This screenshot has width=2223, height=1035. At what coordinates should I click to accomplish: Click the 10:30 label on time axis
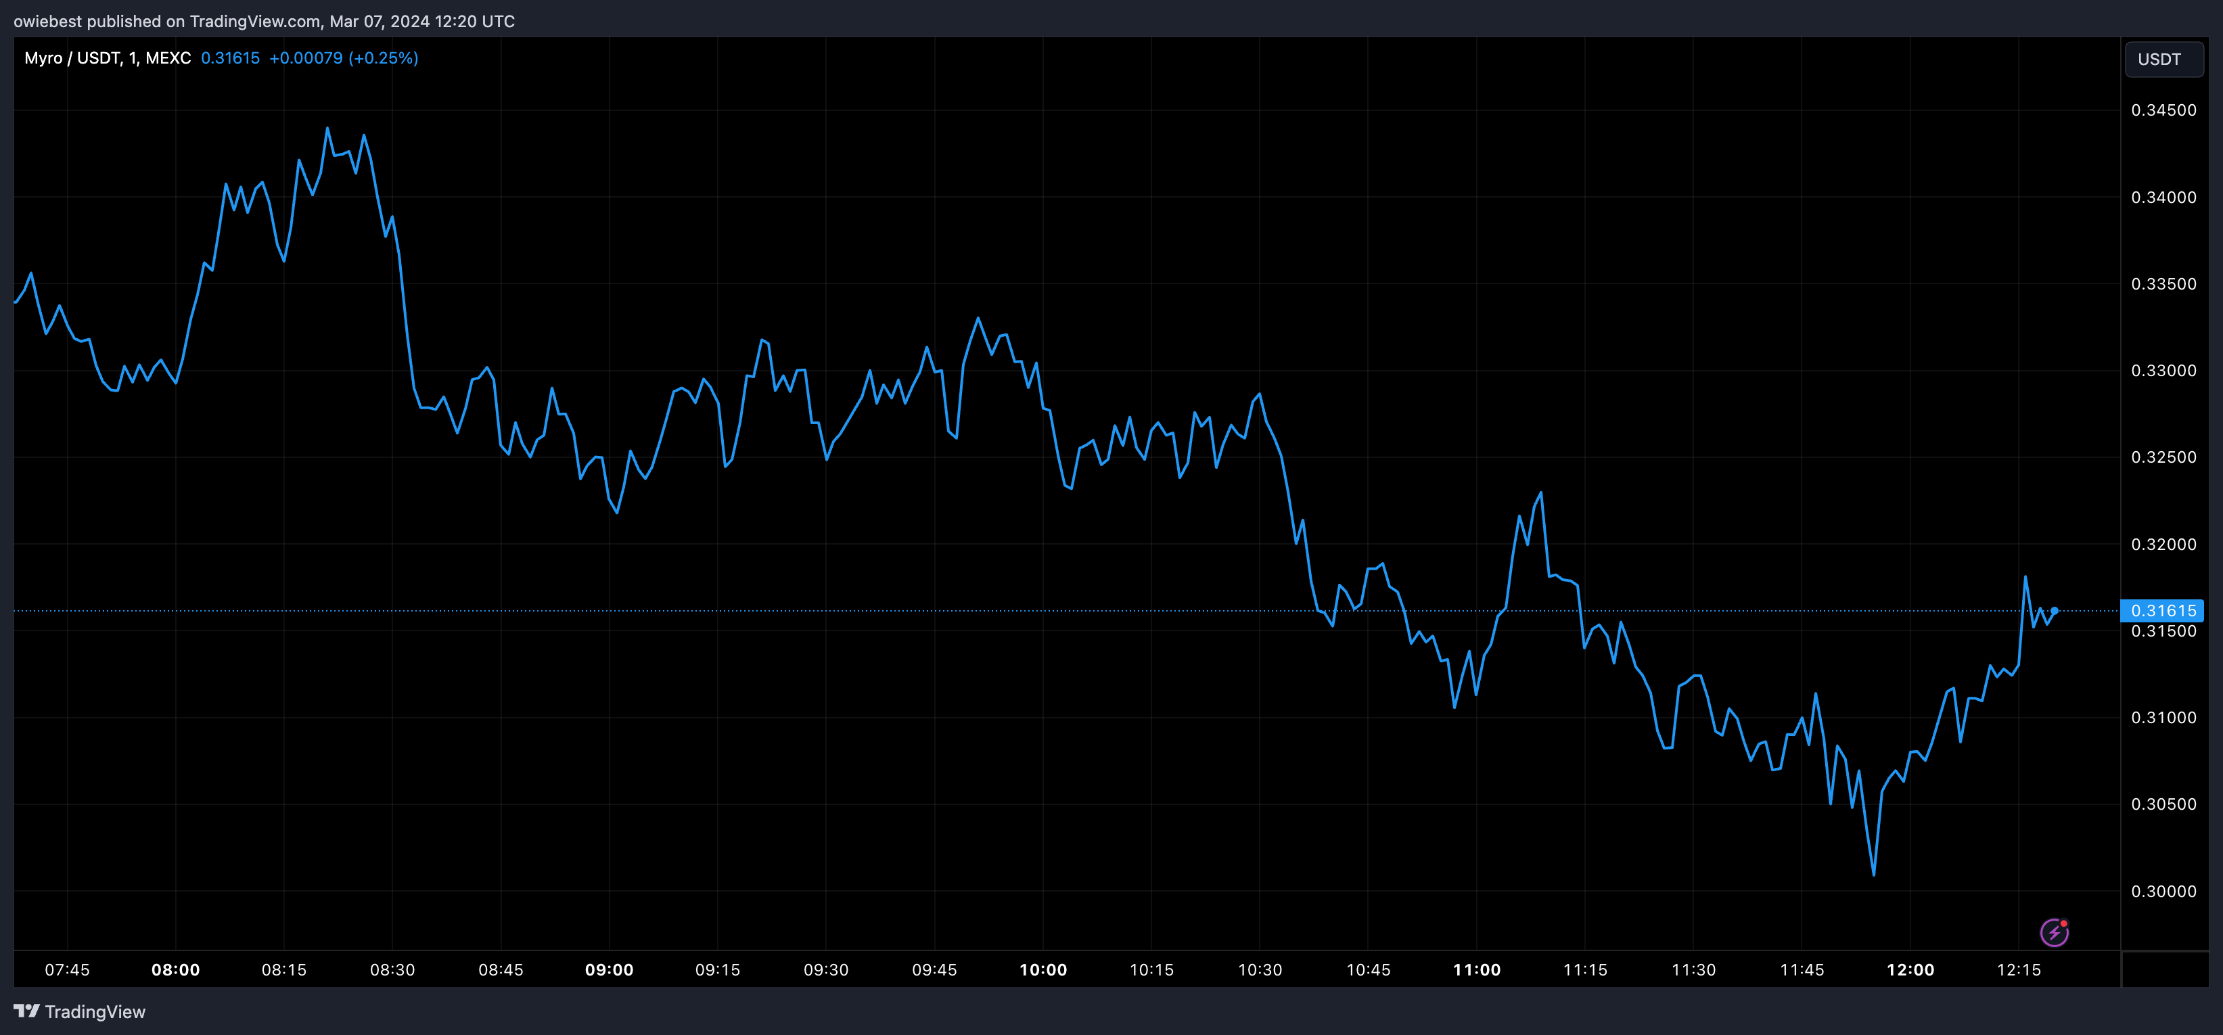click(x=1260, y=969)
